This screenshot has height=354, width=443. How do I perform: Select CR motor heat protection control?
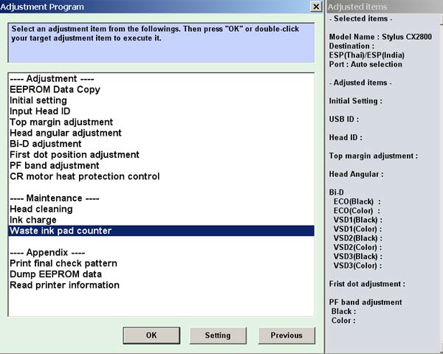coord(84,176)
